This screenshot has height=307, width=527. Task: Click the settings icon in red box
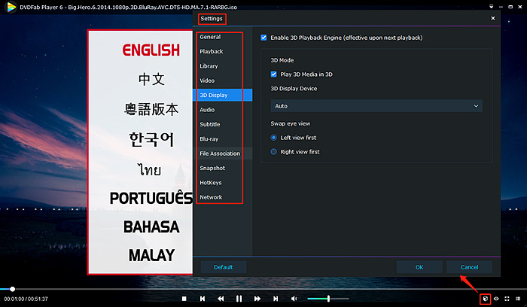[x=486, y=299]
